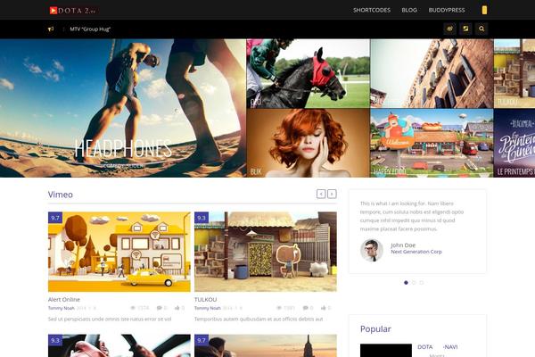The image size is (535, 357).
Task: Open the MTV "Group Hug" ticker headline
Action: tap(90, 29)
